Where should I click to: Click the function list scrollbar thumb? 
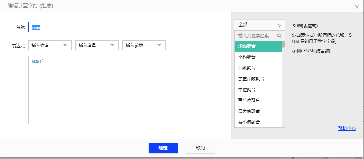pos(283,44)
